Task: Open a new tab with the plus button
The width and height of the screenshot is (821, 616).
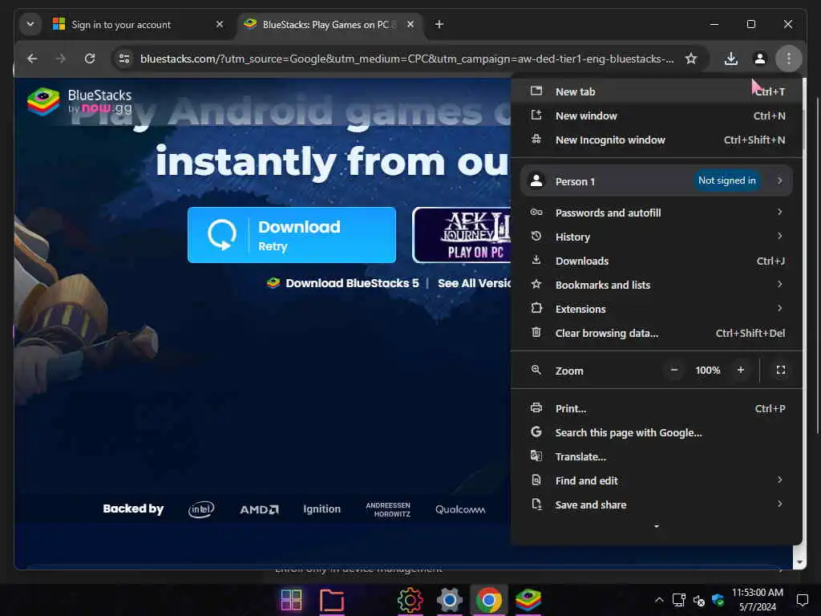Action: [x=439, y=24]
